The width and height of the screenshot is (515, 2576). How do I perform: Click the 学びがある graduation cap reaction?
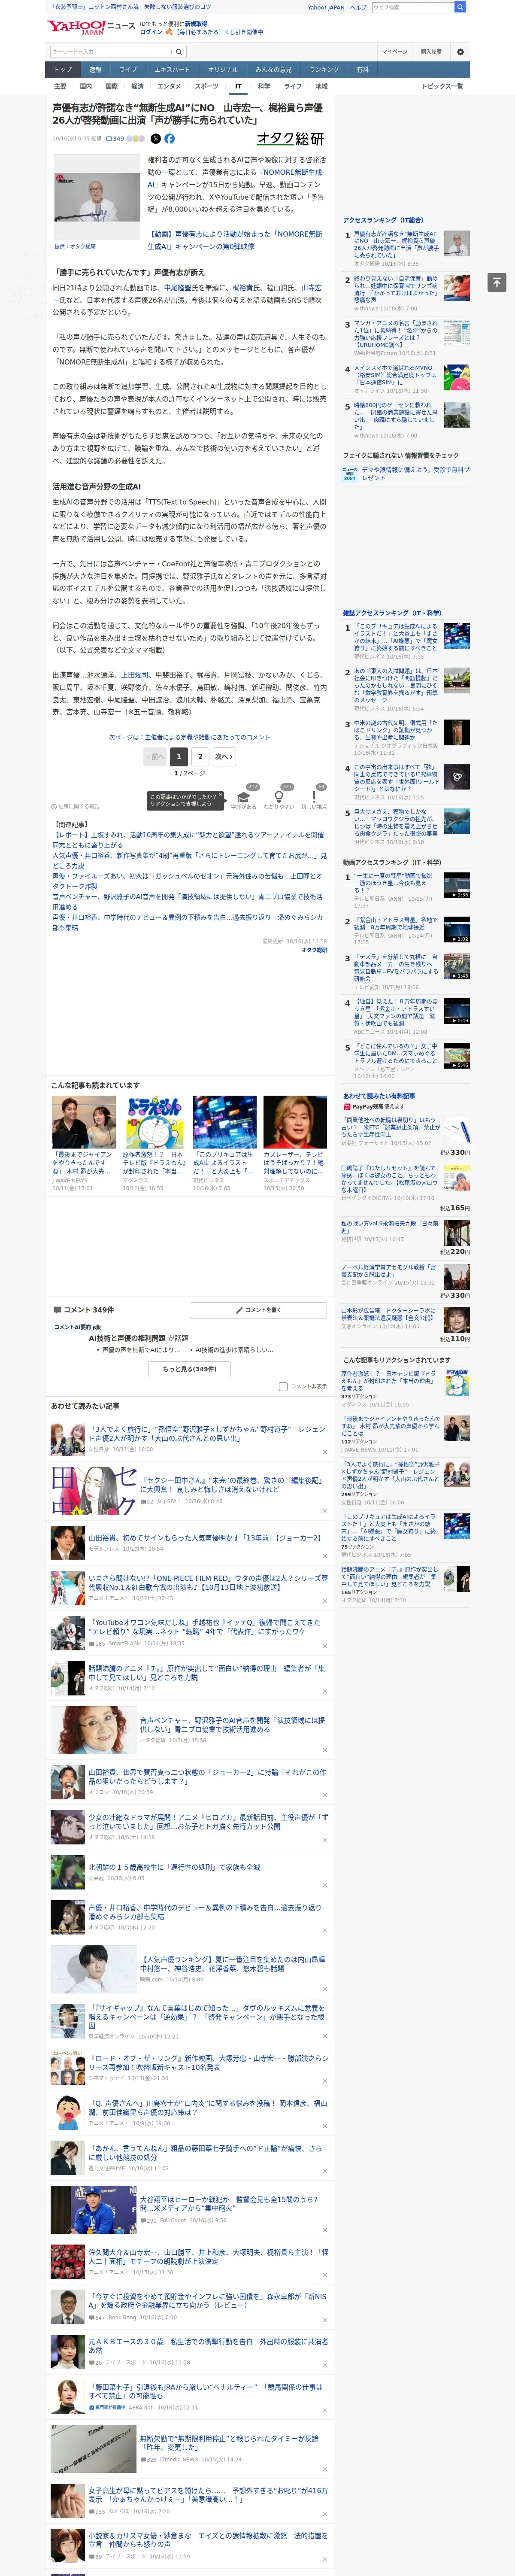coord(243,797)
